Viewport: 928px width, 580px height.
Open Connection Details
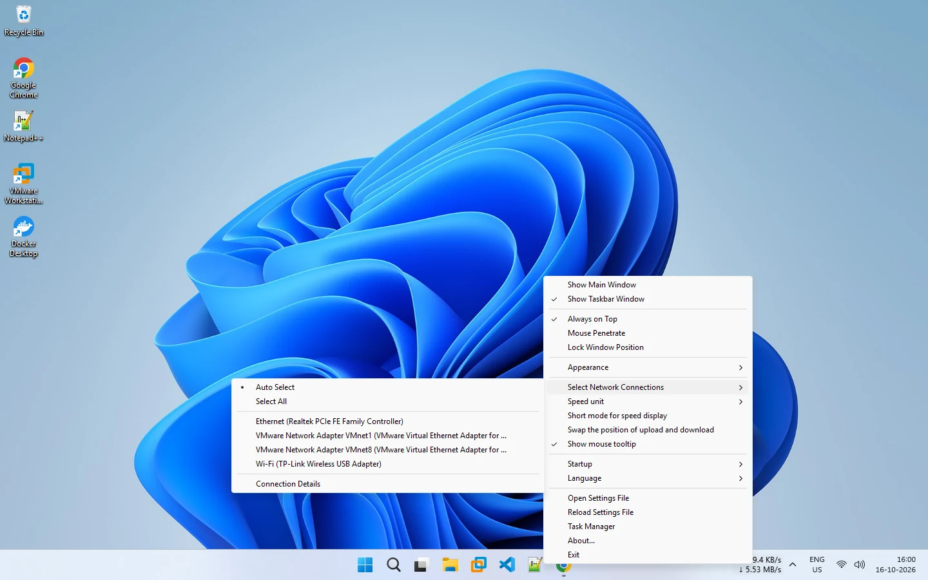(387, 484)
